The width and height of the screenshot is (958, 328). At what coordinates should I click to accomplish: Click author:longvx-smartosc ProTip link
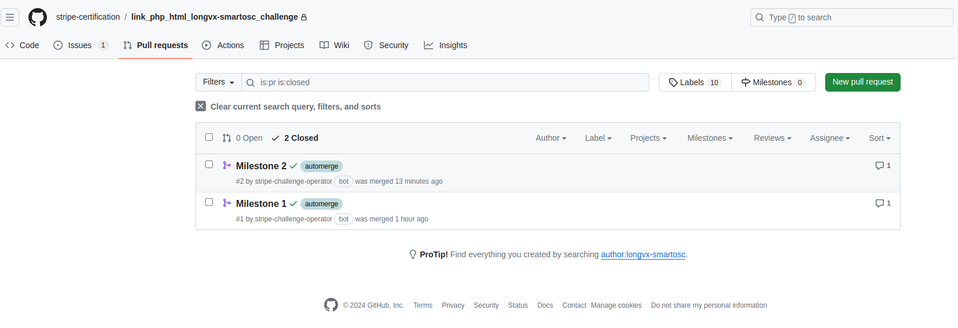tap(643, 254)
